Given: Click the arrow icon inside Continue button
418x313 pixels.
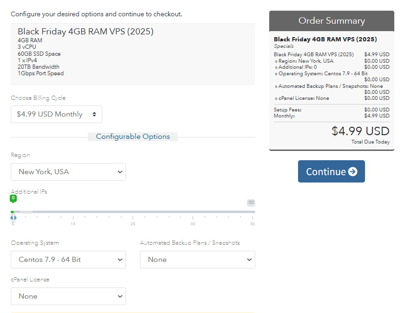Looking at the screenshot, I should pos(352,172).
